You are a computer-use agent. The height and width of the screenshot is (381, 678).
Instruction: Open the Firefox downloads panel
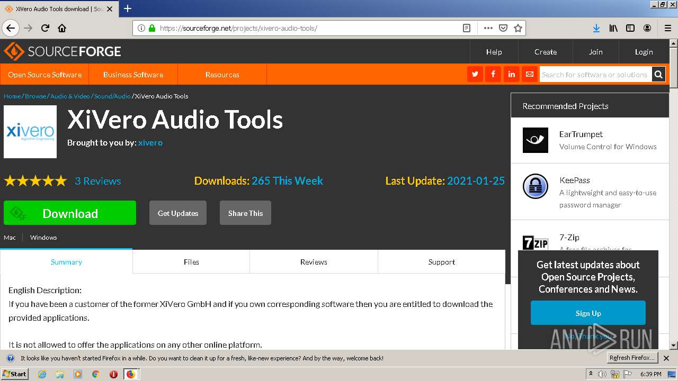(x=596, y=28)
